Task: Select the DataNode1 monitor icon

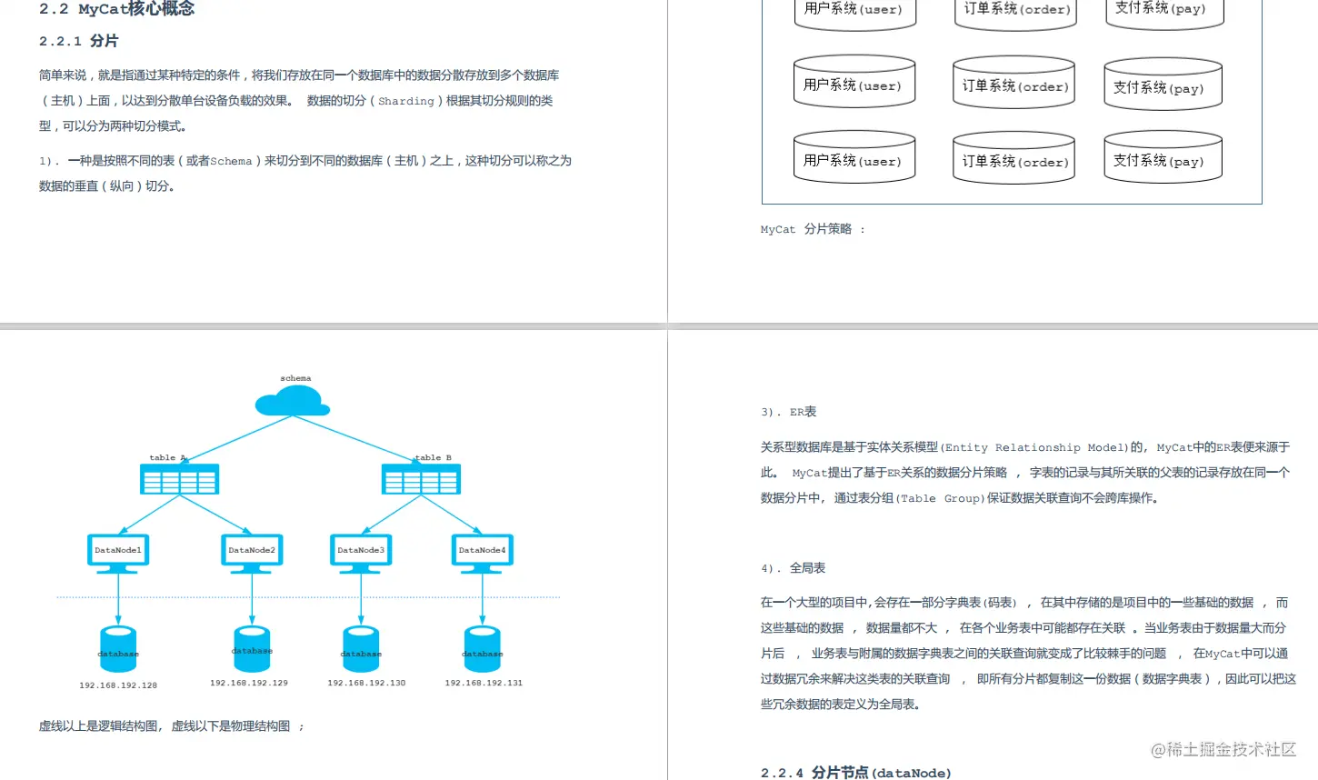Action: pos(118,549)
